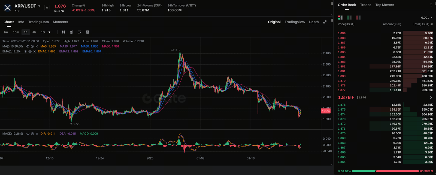The width and height of the screenshot is (436, 175).
Task: Open the candlestick chart style icon
Action: coord(63,32)
